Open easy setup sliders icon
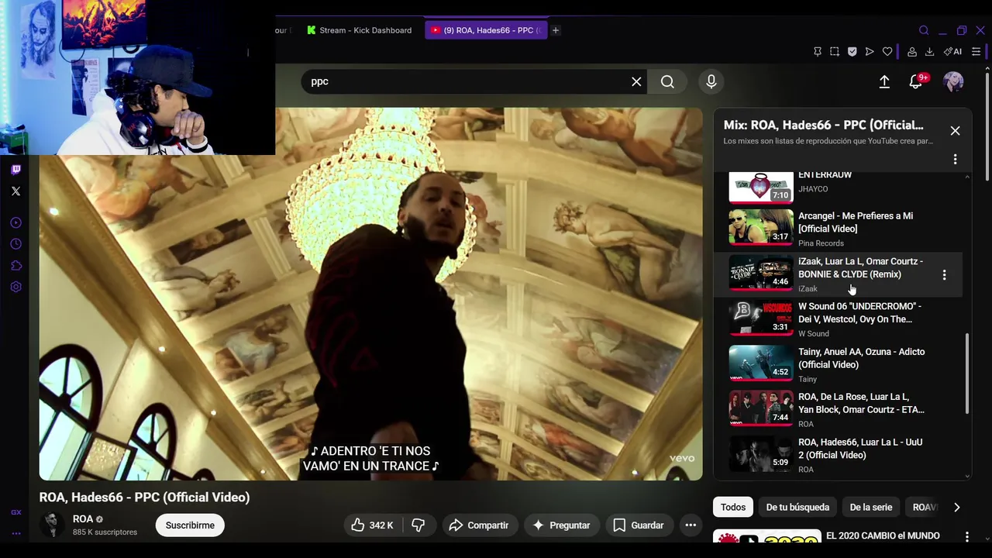The image size is (992, 558). coord(976,52)
